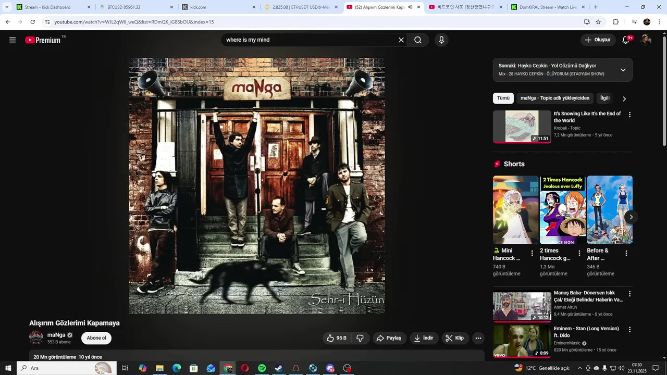667x375 pixels.
Task: Bookmark this page with the star
Action: [x=598, y=22]
